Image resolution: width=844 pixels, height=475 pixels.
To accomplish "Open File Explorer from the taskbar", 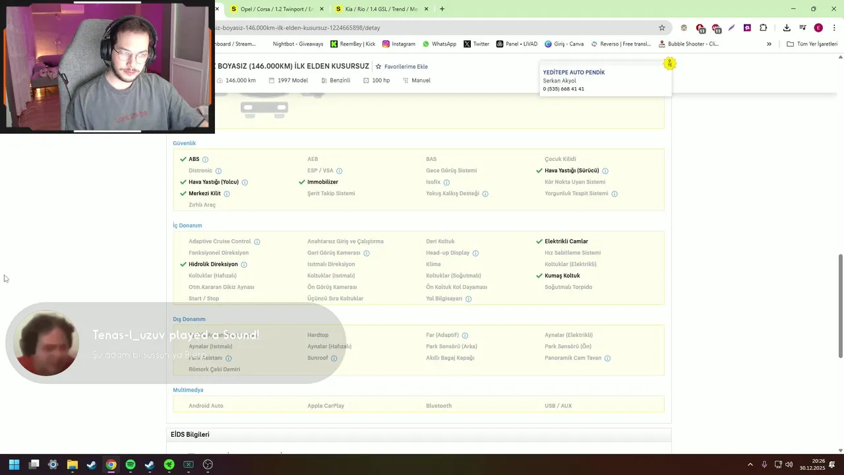I will click(73, 464).
